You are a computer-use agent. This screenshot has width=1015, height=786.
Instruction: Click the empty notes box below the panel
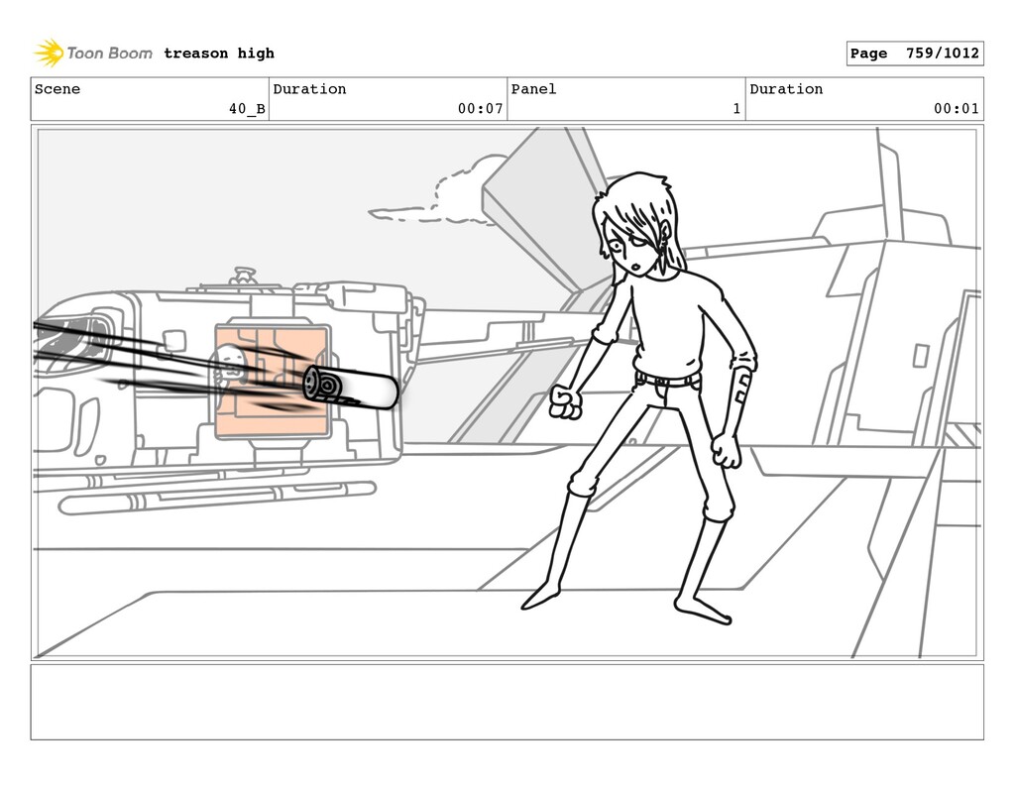click(507, 702)
